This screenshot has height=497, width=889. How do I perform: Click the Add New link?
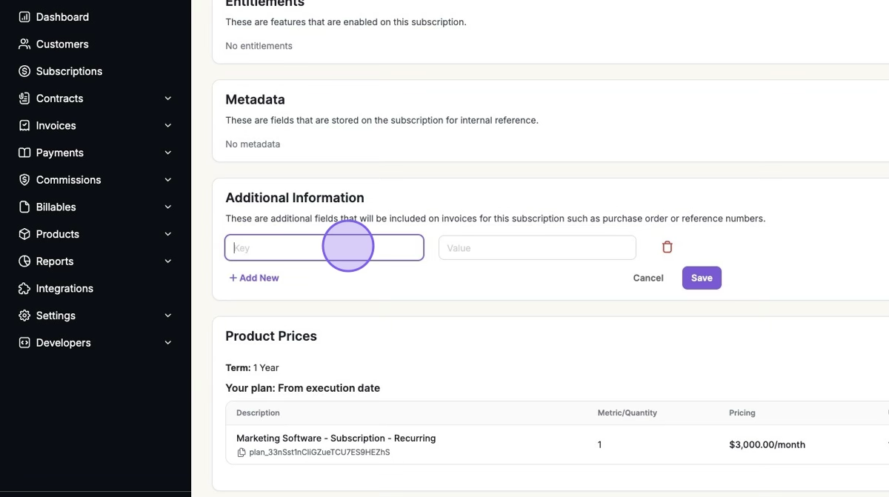tap(254, 278)
